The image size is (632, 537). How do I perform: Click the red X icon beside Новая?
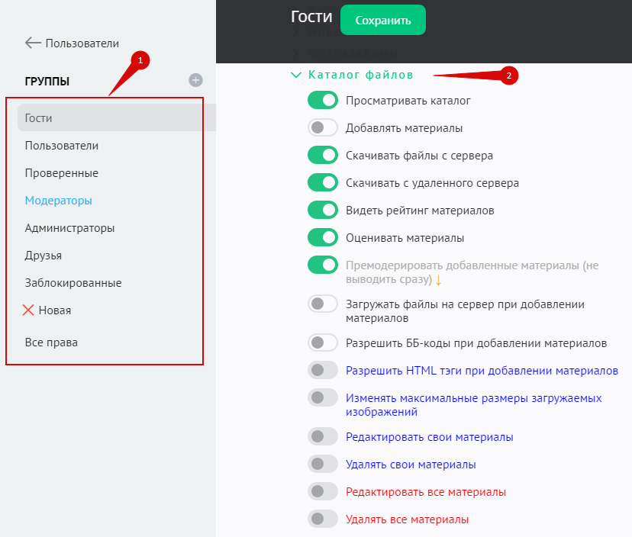click(29, 310)
